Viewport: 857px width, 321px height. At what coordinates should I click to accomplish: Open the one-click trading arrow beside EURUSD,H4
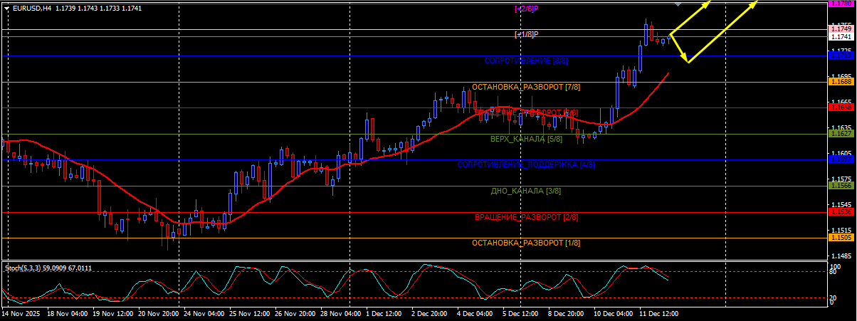pyautogui.click(x=6, y=9)
